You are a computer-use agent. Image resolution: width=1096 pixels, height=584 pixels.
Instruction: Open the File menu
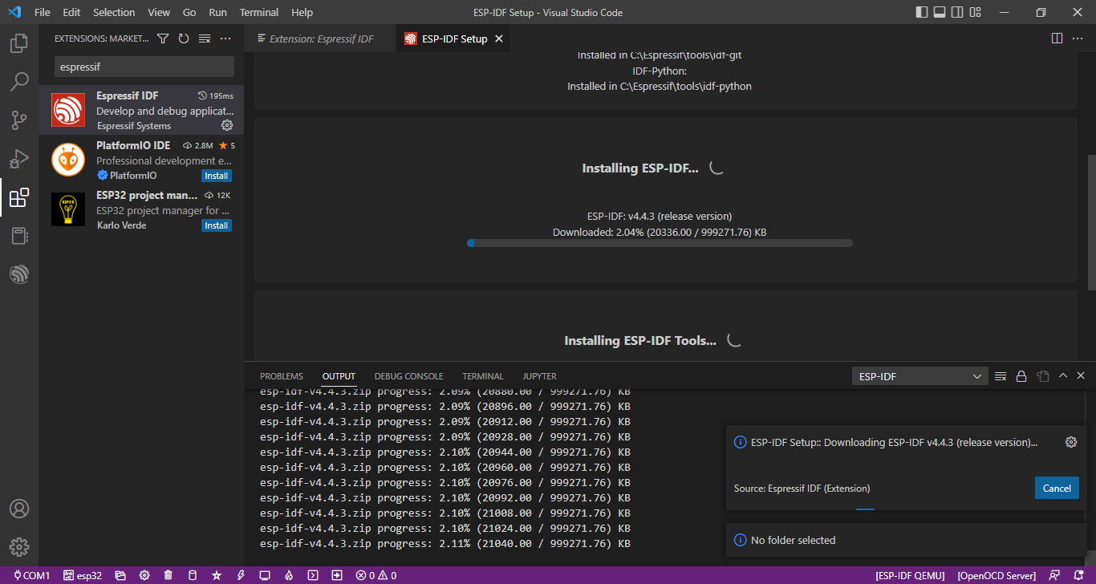[43, 13]
